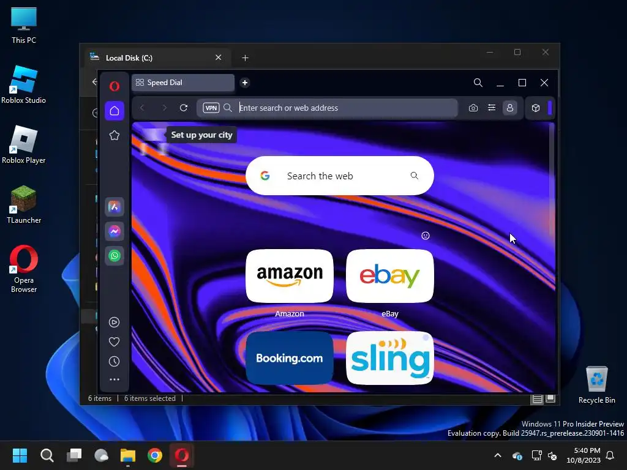The image size is (627, 470).
Task: Reload the Speed Dial page
Action: [x=184, y=108]
